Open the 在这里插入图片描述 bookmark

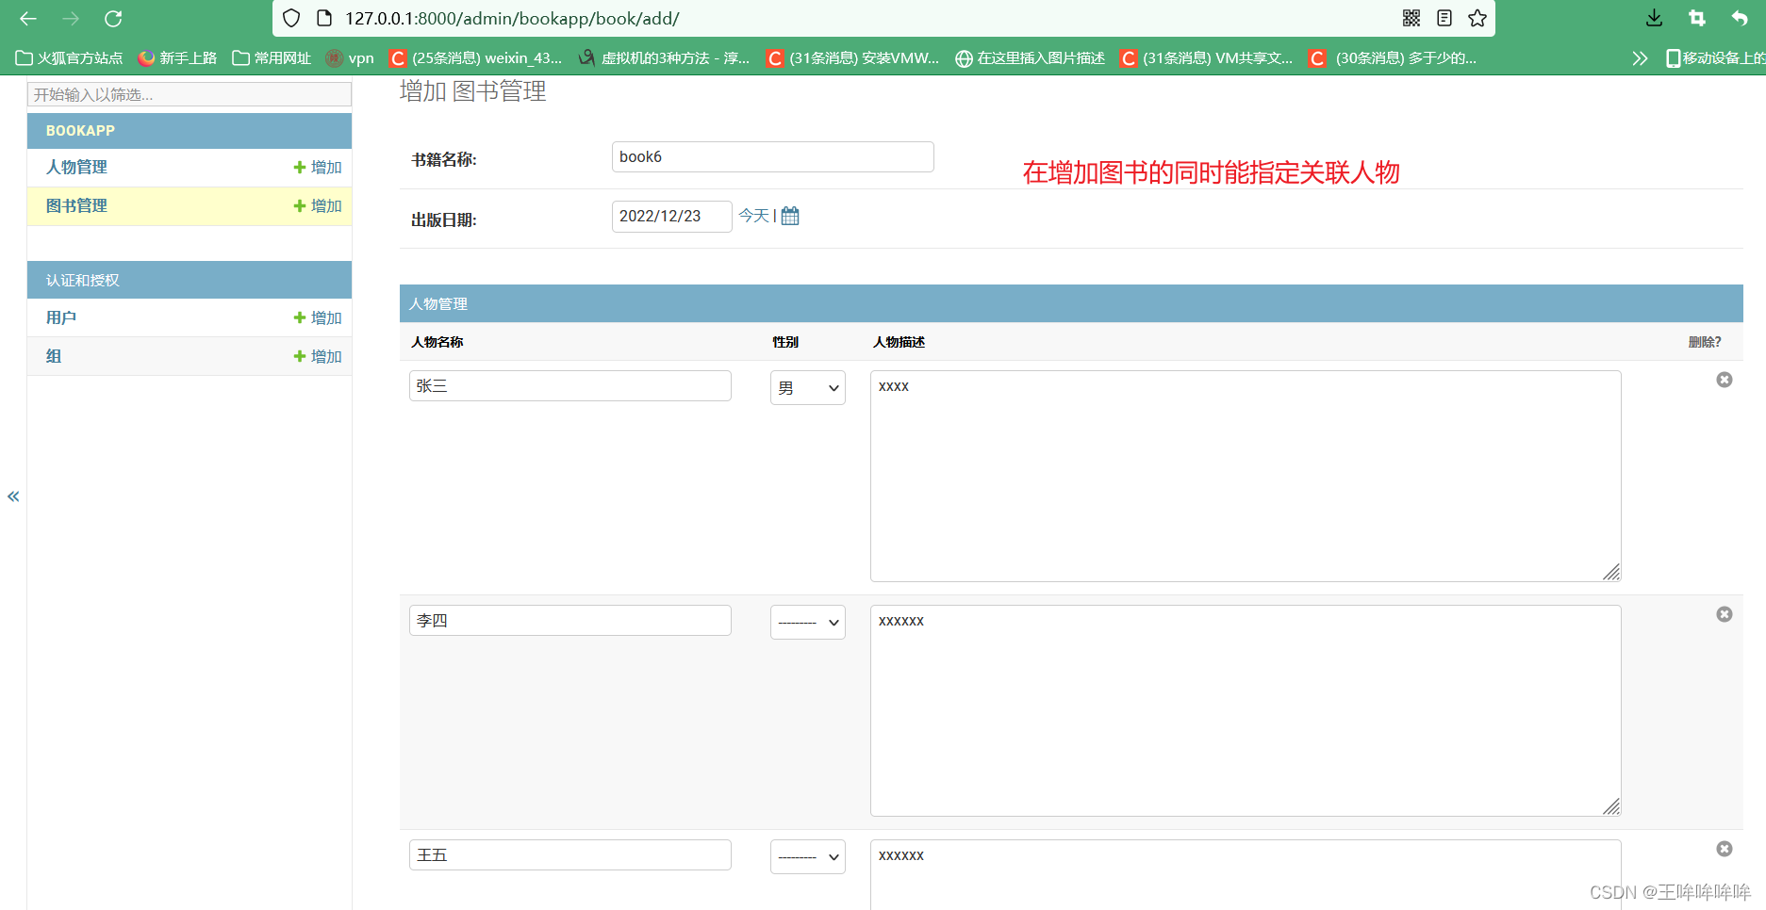(x=1031, y=58)
